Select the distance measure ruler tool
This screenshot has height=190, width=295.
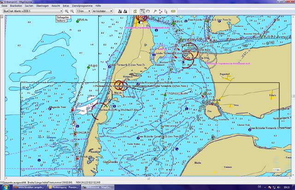(173, 10)
